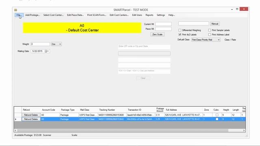Open Select Cost Center menu item
Image resolution: width=260 pixels, height=146 pixels.
click(53, 15)
